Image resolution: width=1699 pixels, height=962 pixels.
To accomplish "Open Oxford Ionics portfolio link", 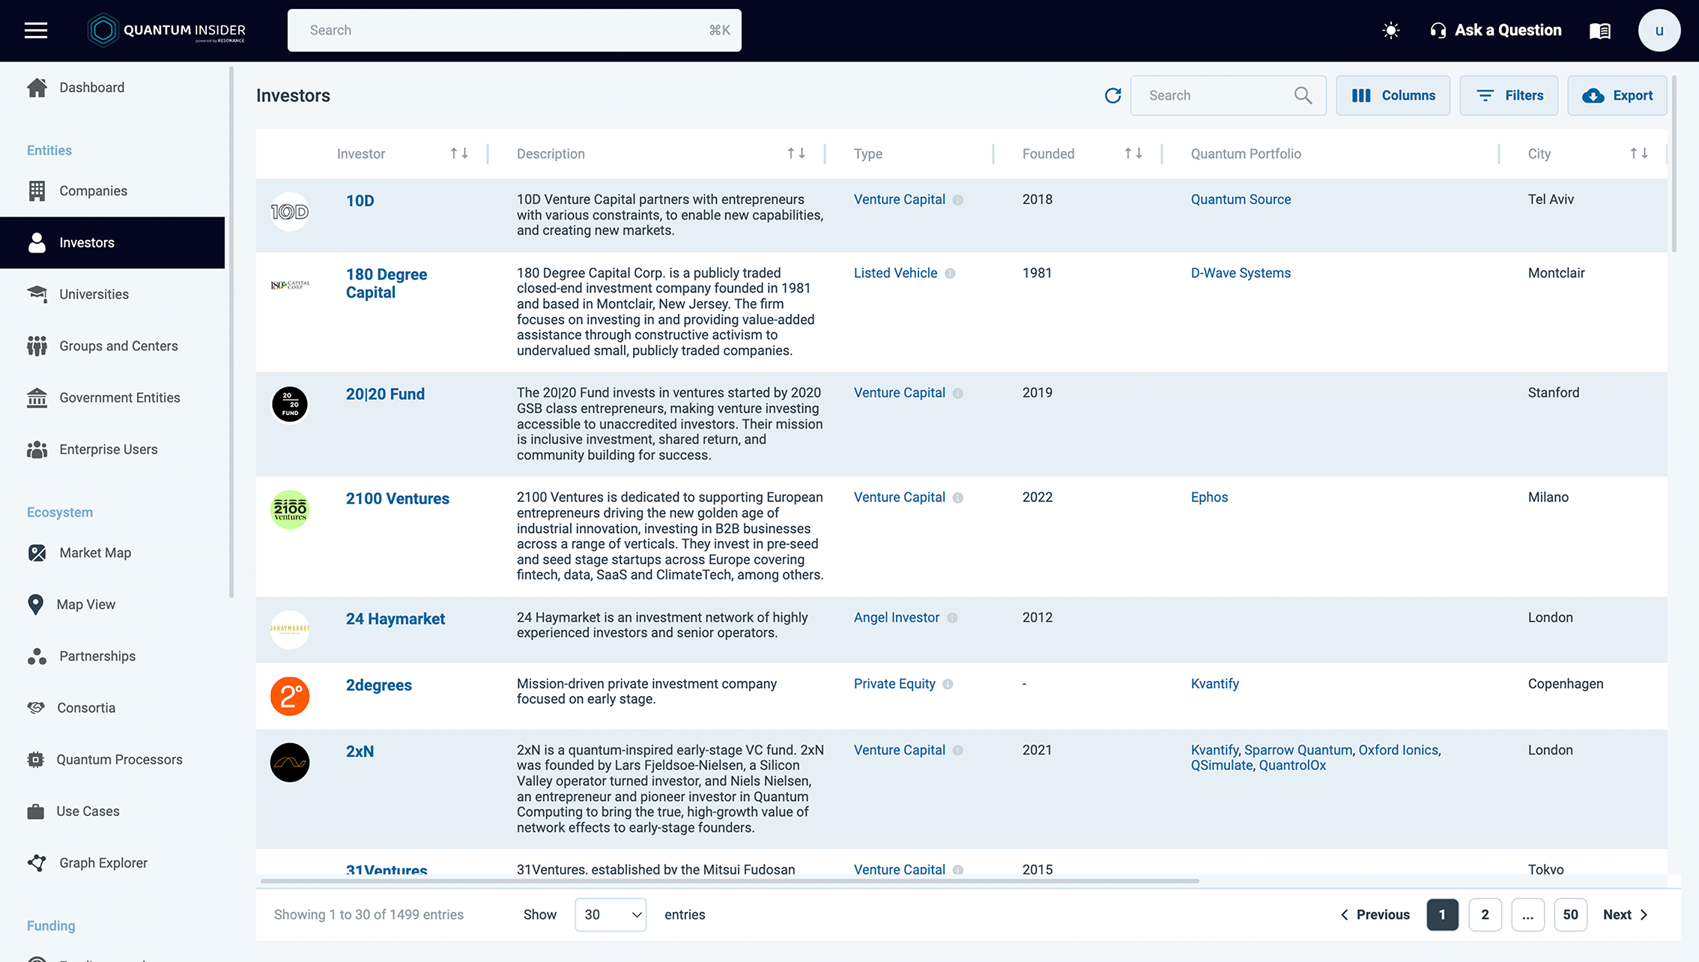I will 1398,750.
